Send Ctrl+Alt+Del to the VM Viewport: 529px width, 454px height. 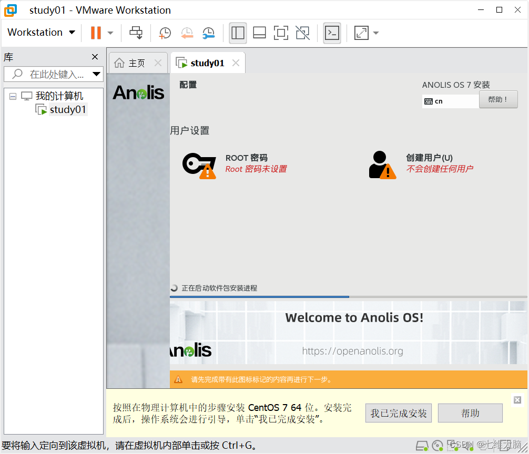click(136, 33)
